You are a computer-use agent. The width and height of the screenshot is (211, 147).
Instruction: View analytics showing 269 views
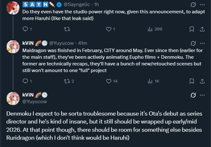click(x=151, y=29)
